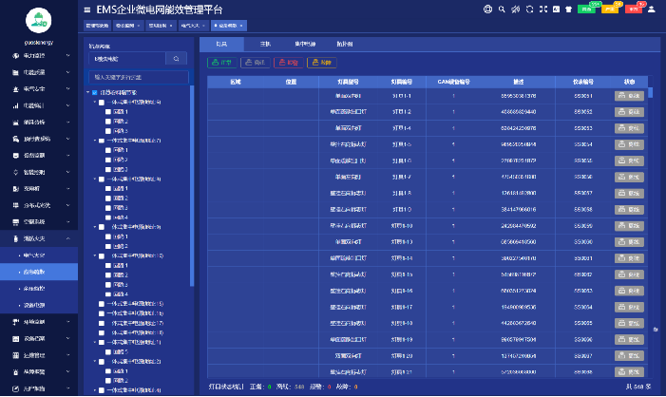The image size is (666, 397).
Task: Click the globe language icon in header
Action: tap(488, 9)
